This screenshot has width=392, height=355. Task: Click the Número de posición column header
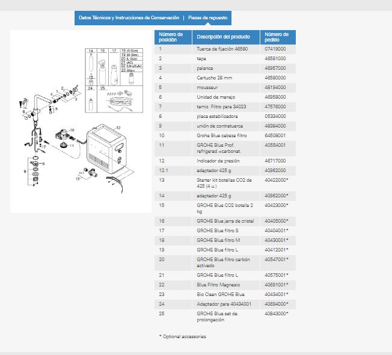(173, 37)
